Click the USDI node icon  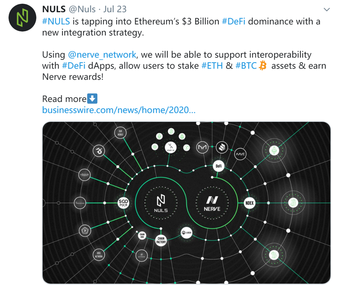[186, 233]
